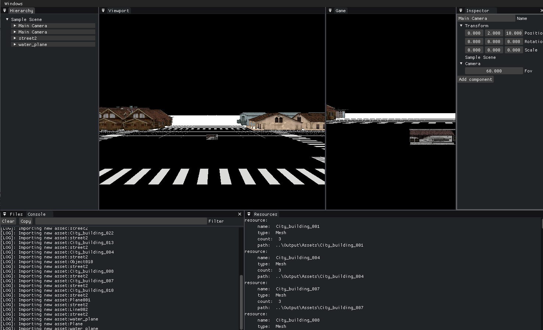The width and height of the screenshot is (543, 330).
Task: Open the Hierarchy panel dock menu arrow
Action: click(x=4, y=11)
